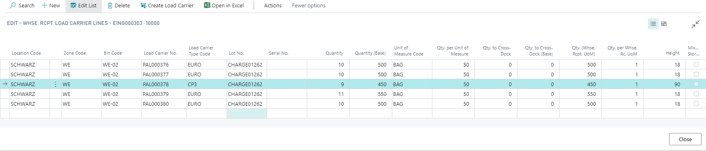Click Bin Code WE-02 in PAL000377 row

(x=121, y=74)
